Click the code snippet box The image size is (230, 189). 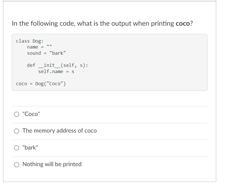point(110,62)
